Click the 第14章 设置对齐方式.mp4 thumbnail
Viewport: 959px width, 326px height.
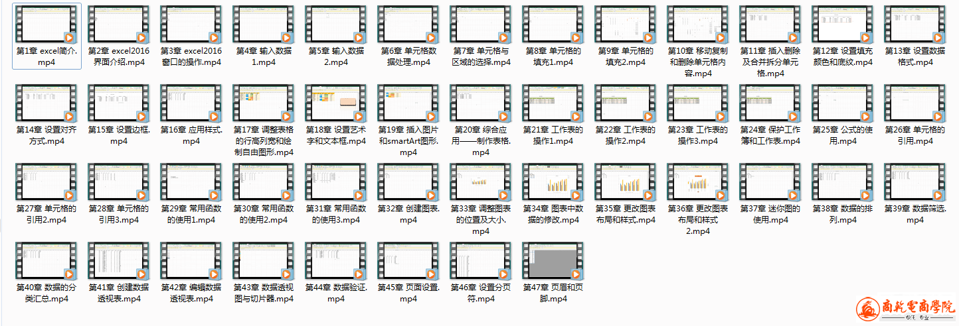click(x=46, y=103)
